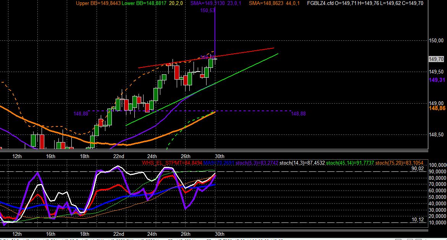
Task: Click the 50,0000 indicator scale value
Action: click(x=438, y=197)
